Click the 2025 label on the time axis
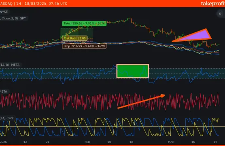The height and width of the screenshot is (146, 225). pyautogui.click(x=3, y=142)
